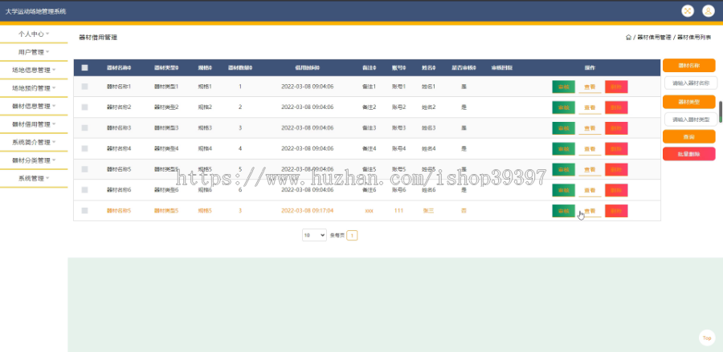Expand the 用户管理 sidebar menu
The width and height of the screenshot is (723, 352).
[x=34, y=52]
